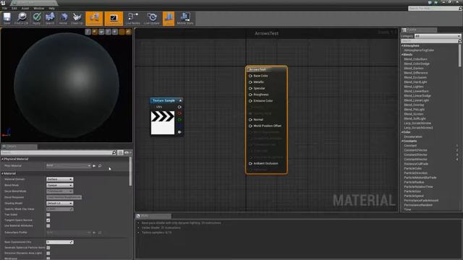Click the Emissive Color input pin
Screen dimensions: 463x260
(250, 101)
